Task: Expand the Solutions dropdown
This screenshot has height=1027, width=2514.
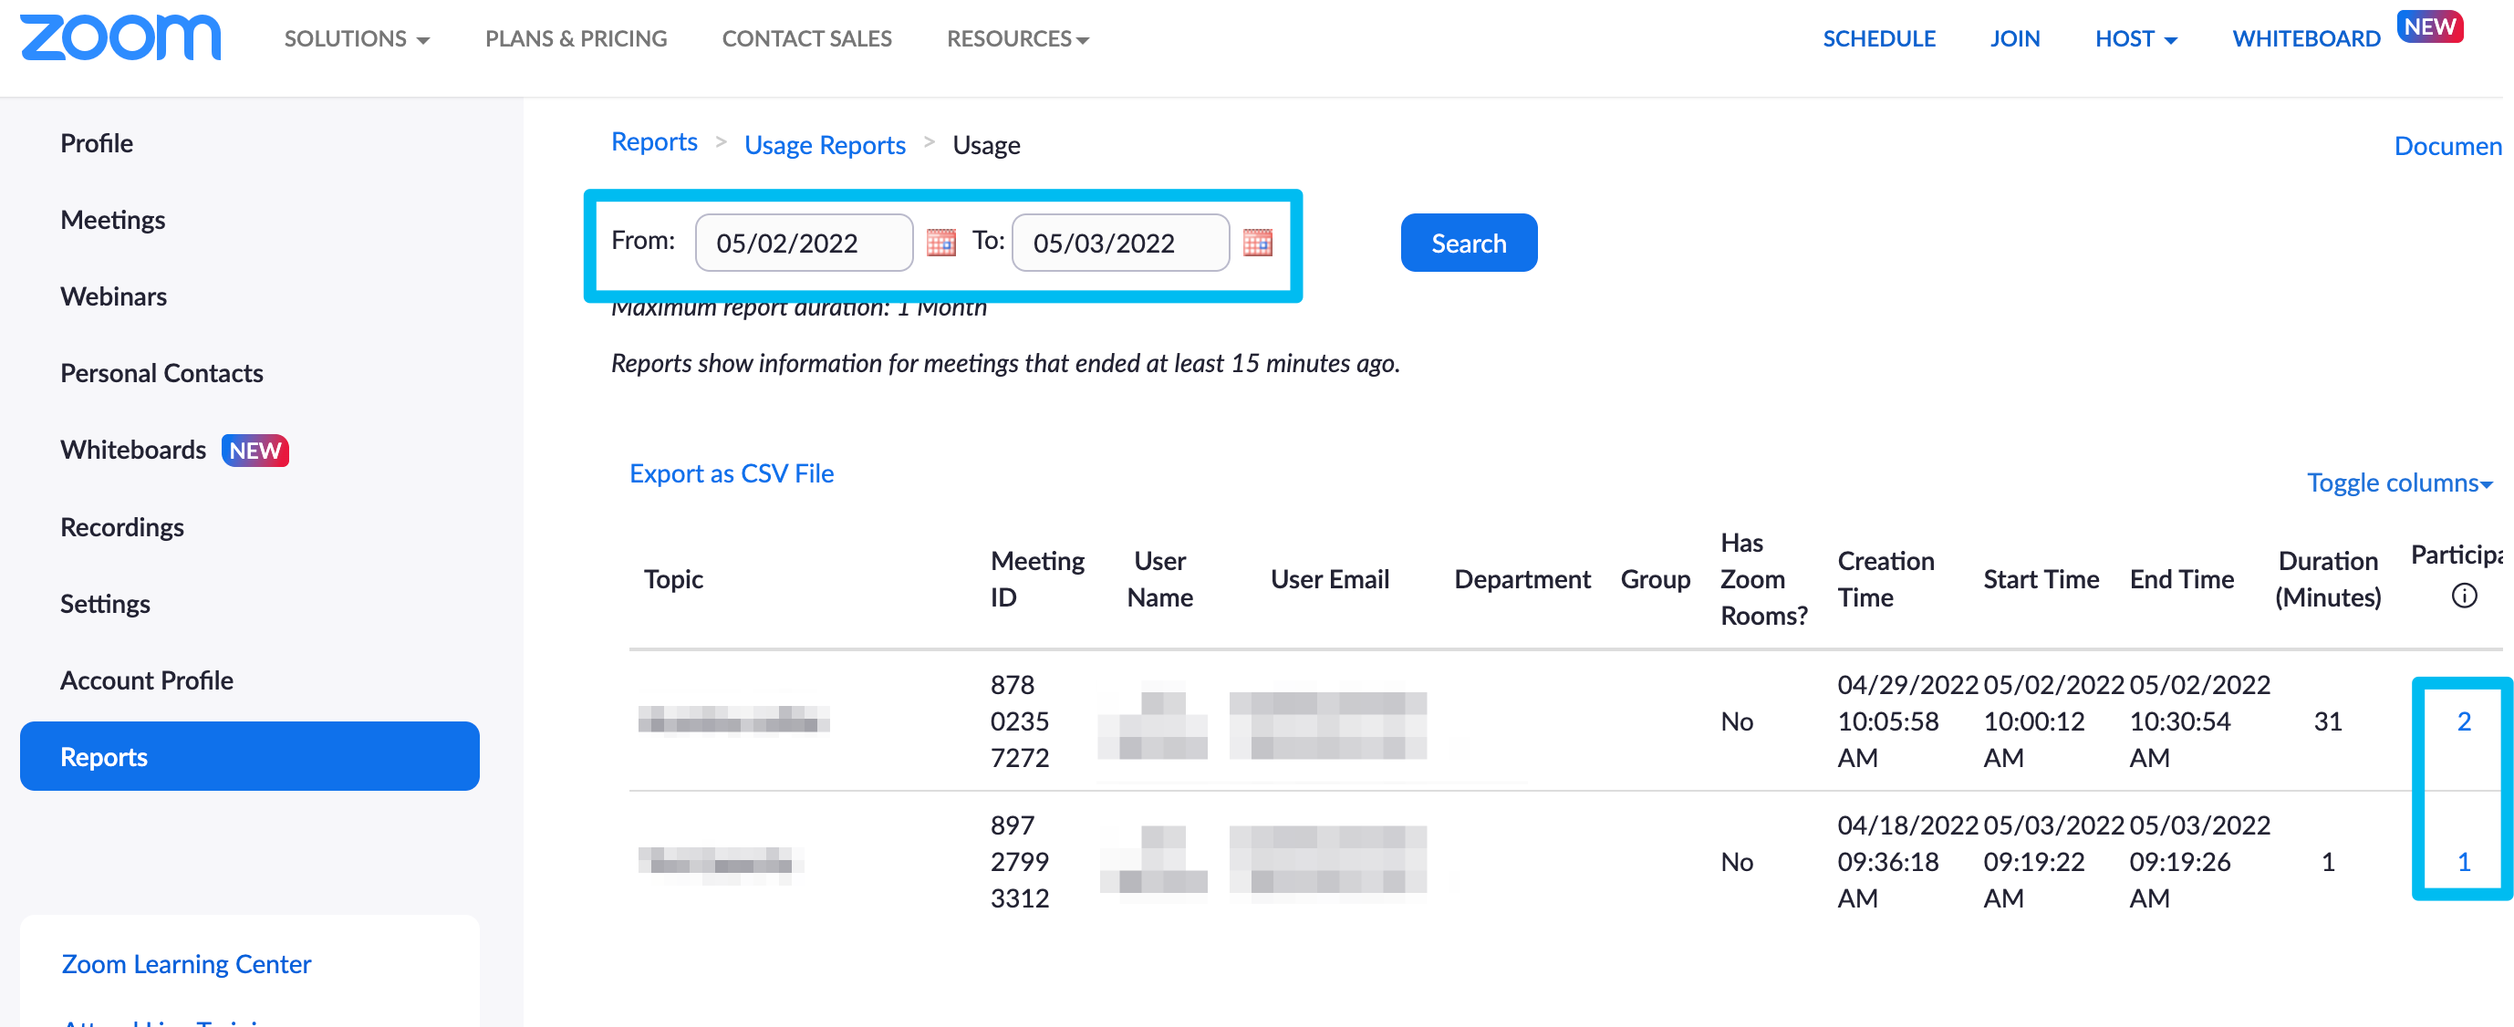Action: pos(358,38)
